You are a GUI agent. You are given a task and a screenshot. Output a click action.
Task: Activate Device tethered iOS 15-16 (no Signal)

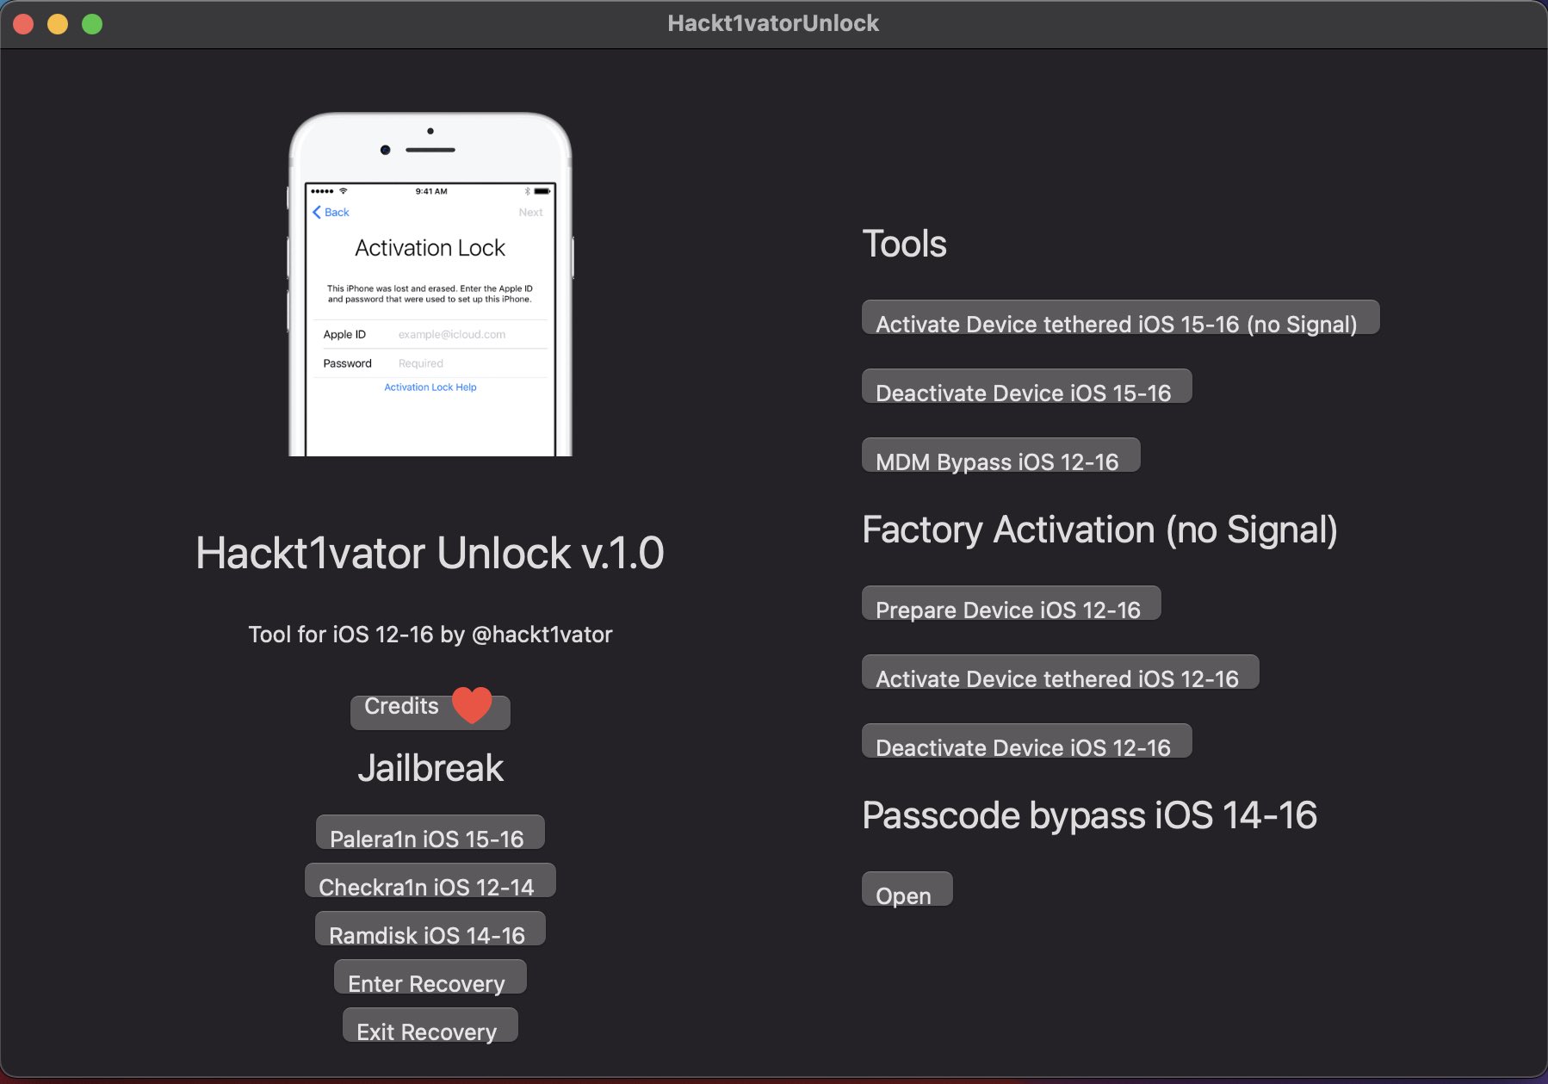1118,322
